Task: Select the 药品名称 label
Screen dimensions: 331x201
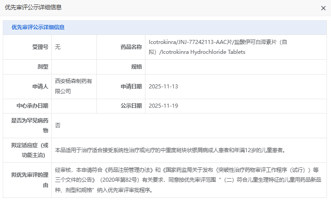Action: tap(131, 47)
